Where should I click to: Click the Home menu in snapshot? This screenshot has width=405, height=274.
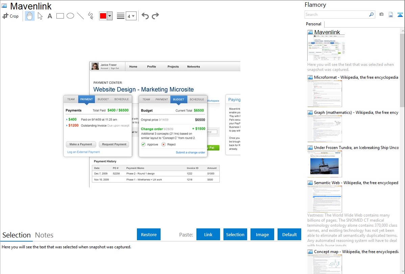133,67
